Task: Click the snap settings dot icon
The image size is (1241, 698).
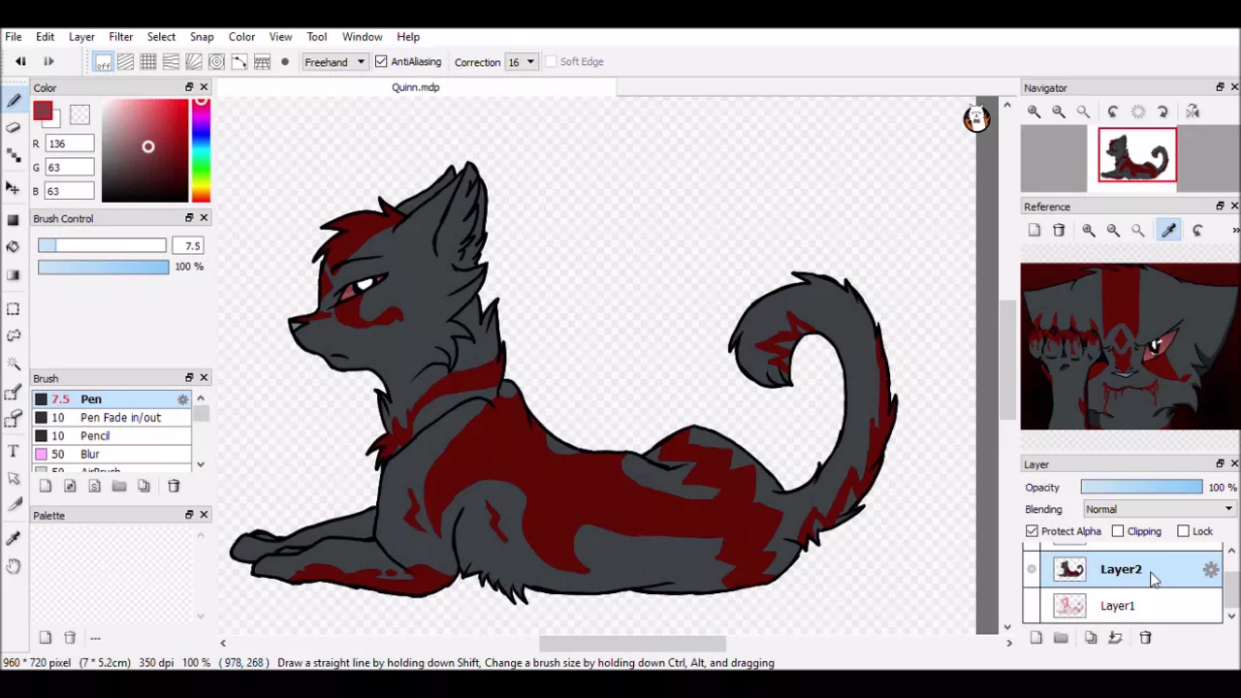Action: tap(285, 62)
